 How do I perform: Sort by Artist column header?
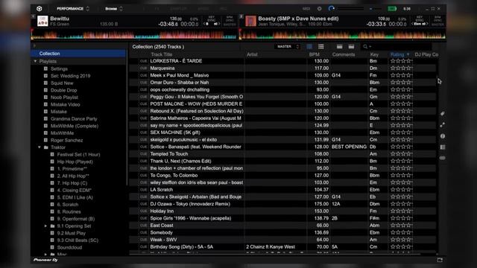252,54
